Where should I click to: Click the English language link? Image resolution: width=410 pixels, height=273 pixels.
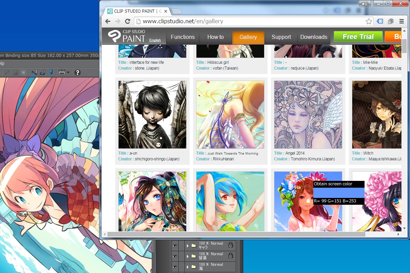click(x=155, y=40)
